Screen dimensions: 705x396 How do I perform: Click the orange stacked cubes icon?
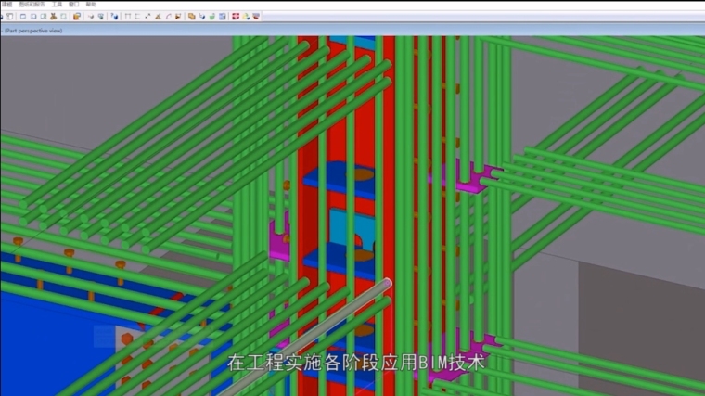tap(191, 16)
